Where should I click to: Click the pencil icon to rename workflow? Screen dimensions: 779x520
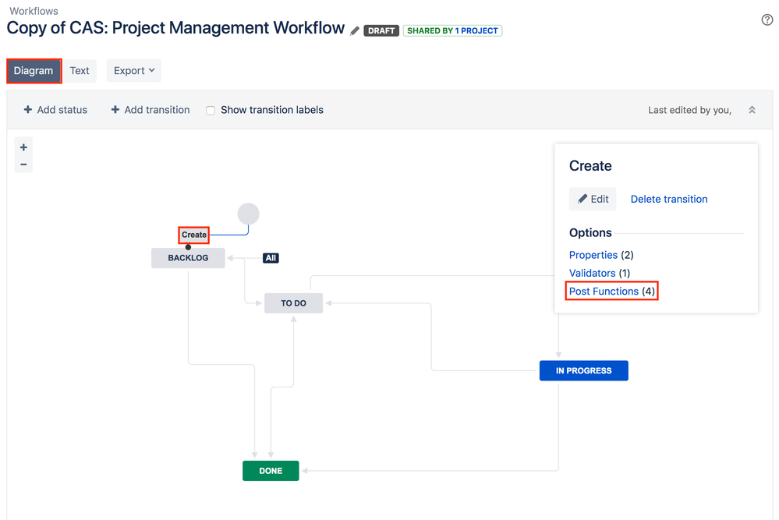(x=354, y=30)
